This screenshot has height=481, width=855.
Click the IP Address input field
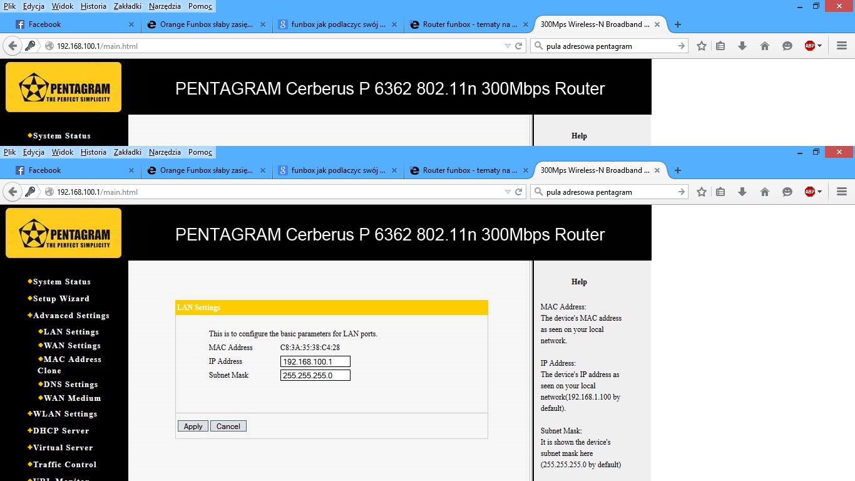[x=315, y=362]
